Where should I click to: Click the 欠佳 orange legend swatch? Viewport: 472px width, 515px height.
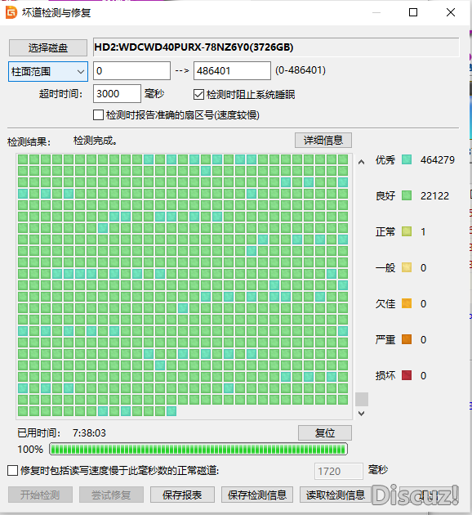(x=407, y=303)
